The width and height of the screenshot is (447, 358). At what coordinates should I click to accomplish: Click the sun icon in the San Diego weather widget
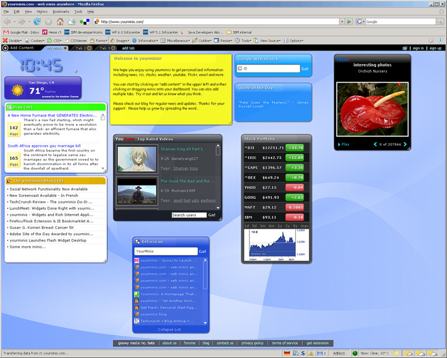click(17, 90)
